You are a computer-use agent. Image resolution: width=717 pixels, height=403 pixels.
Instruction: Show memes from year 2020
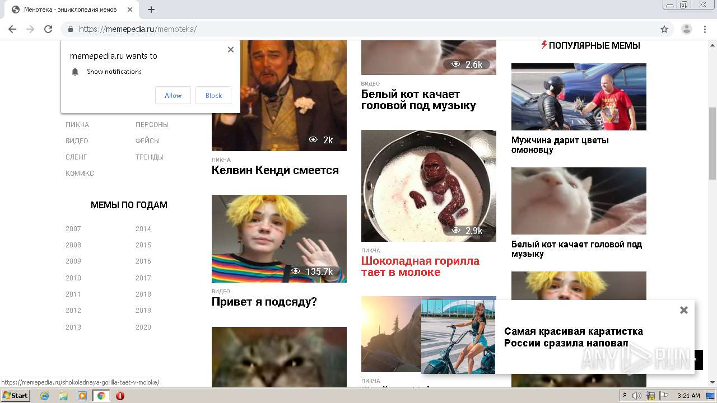click(143, 327)
